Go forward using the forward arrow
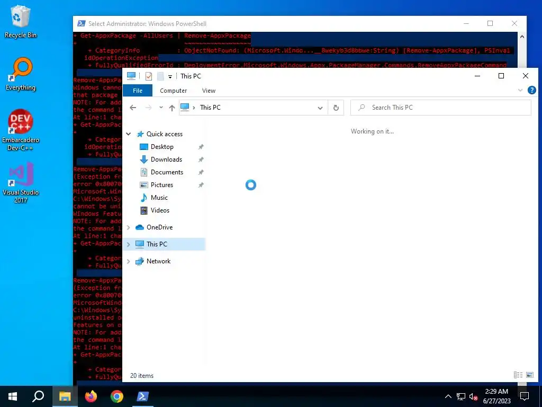Image resolution: width=542 pixels, height=407 pixels. coord(148,108)
